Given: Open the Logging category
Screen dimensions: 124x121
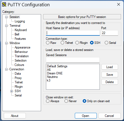Looking at the screenshot, I should [x=20, y=21].
